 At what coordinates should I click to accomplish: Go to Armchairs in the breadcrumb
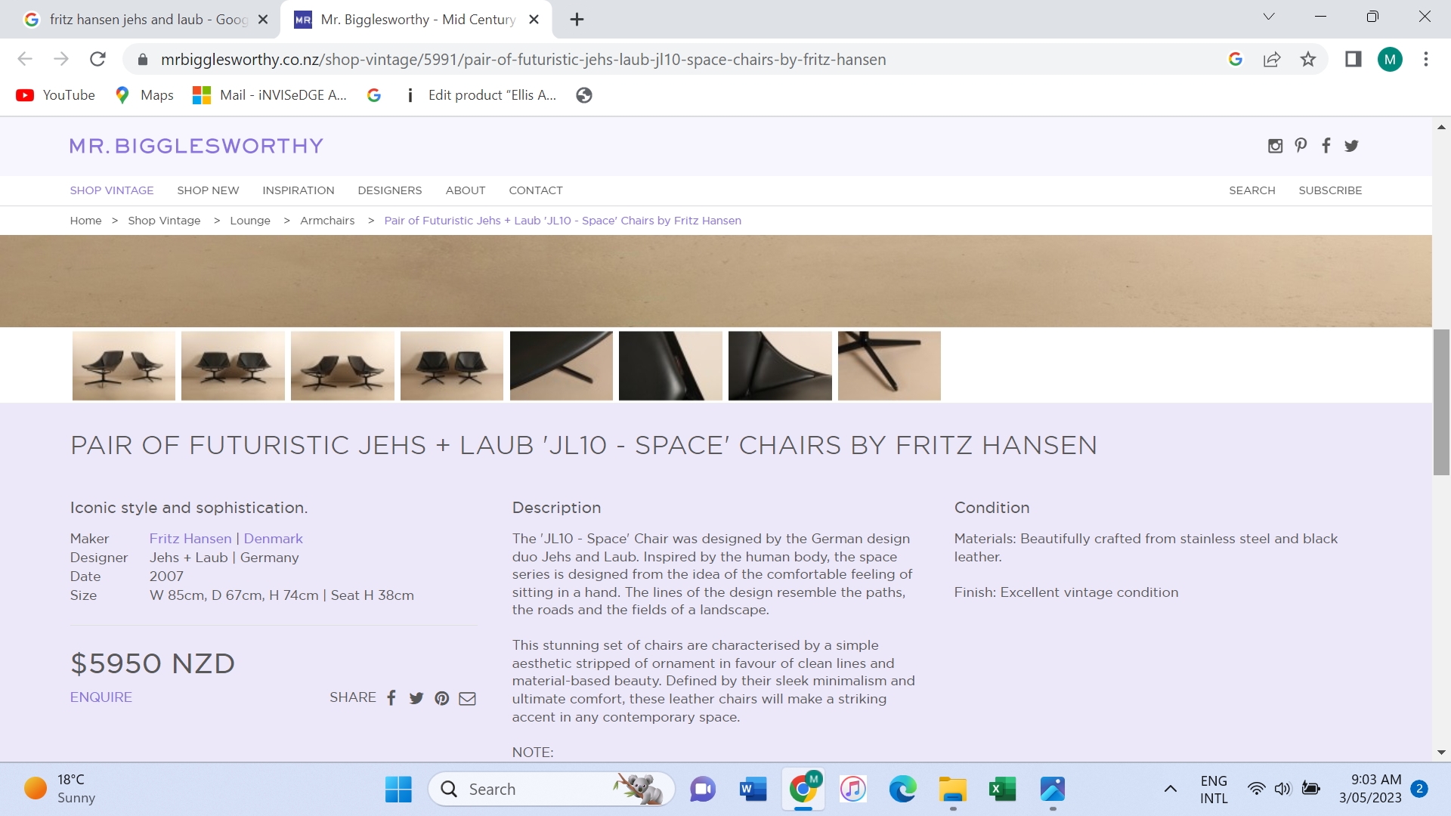point(327,221)
